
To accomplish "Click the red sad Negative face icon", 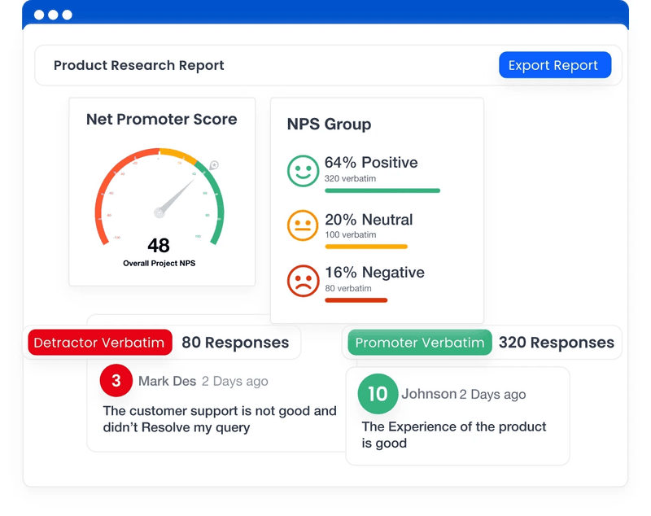I will pyautogui.click(x=303, y=280).
